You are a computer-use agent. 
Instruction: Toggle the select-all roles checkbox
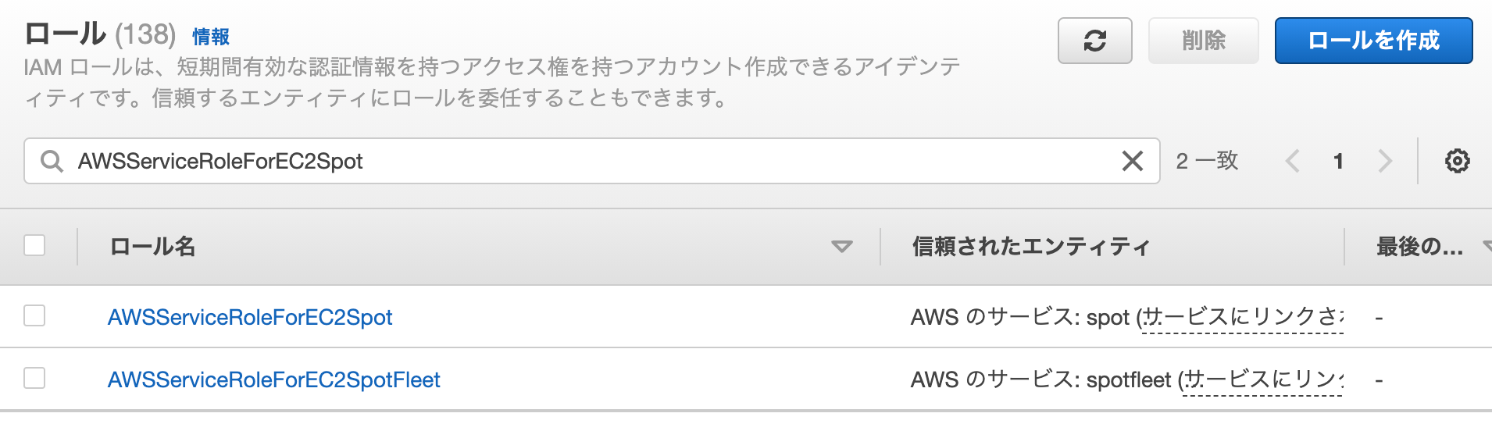[x=34, y=245]
